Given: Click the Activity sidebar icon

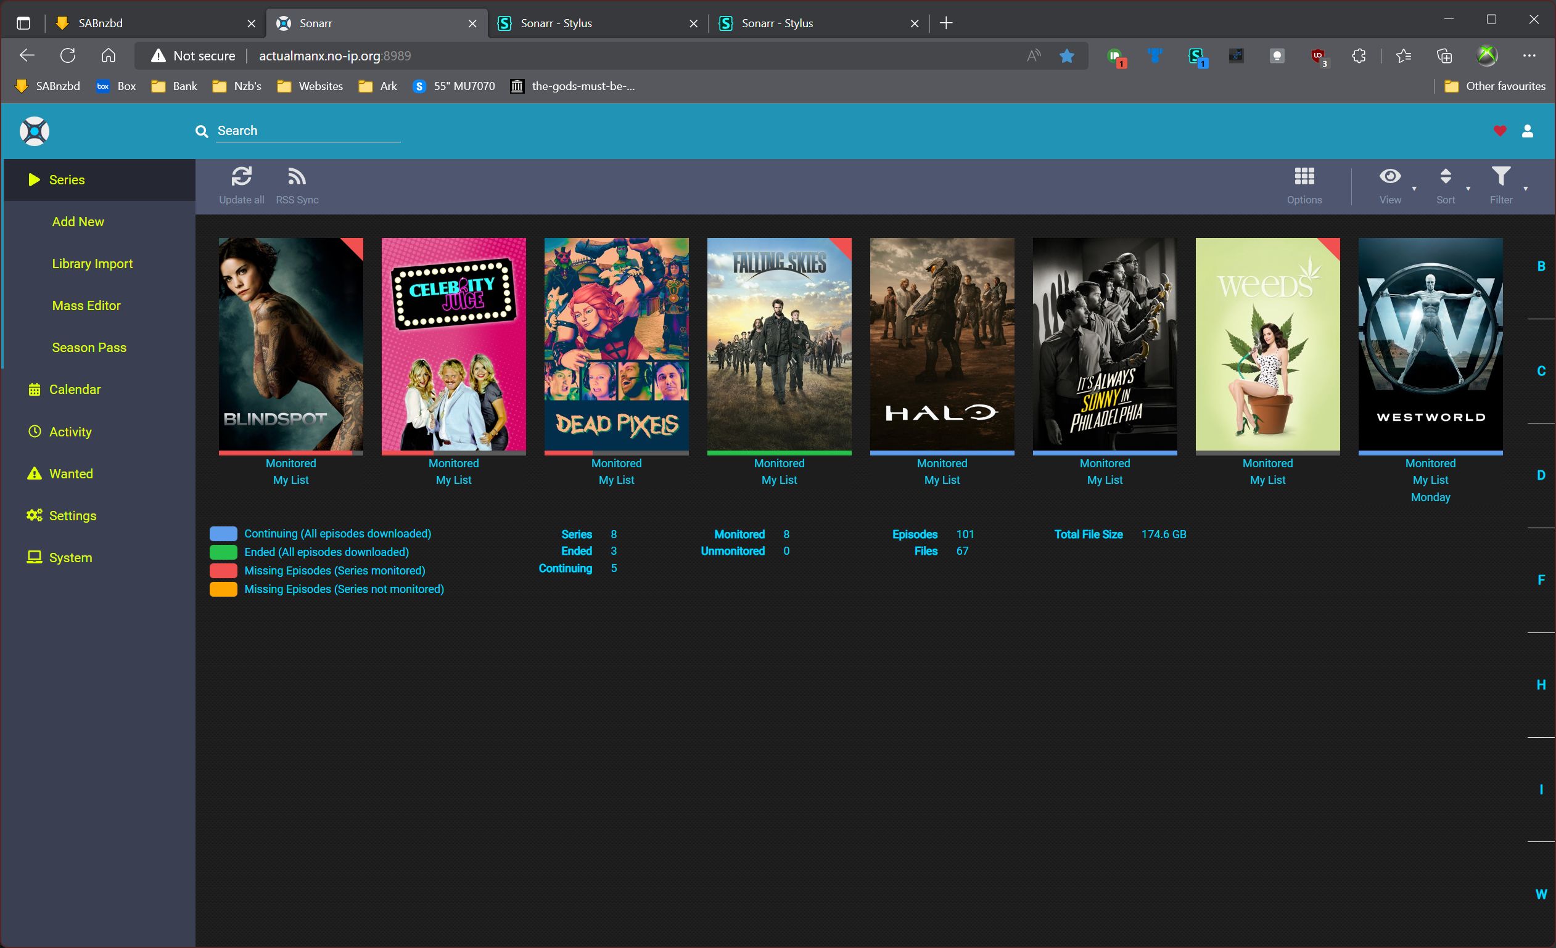Looking at the screenshot, I should pos(35,431).
